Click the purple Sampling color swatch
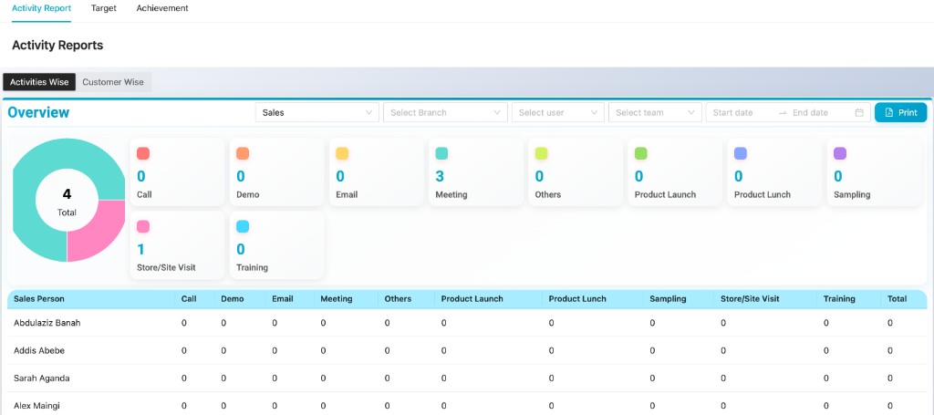The width and height of the screenshot is (934, 415). pyautogui.click(x=840, y=153)
